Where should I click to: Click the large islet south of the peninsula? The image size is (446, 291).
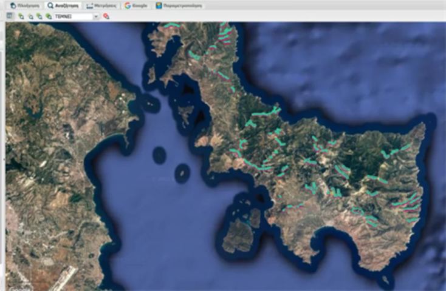click(236, 236)
